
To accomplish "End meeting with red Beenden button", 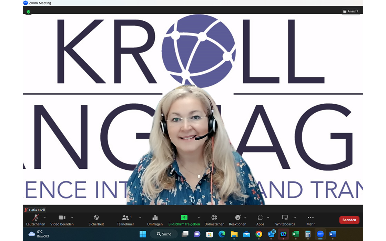I will (349, 220).
